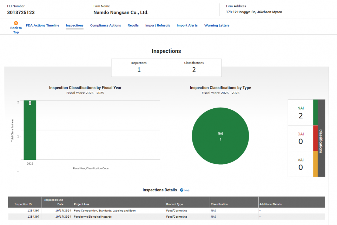Select the Foodborne Biological Hazards row

(166, 217)
